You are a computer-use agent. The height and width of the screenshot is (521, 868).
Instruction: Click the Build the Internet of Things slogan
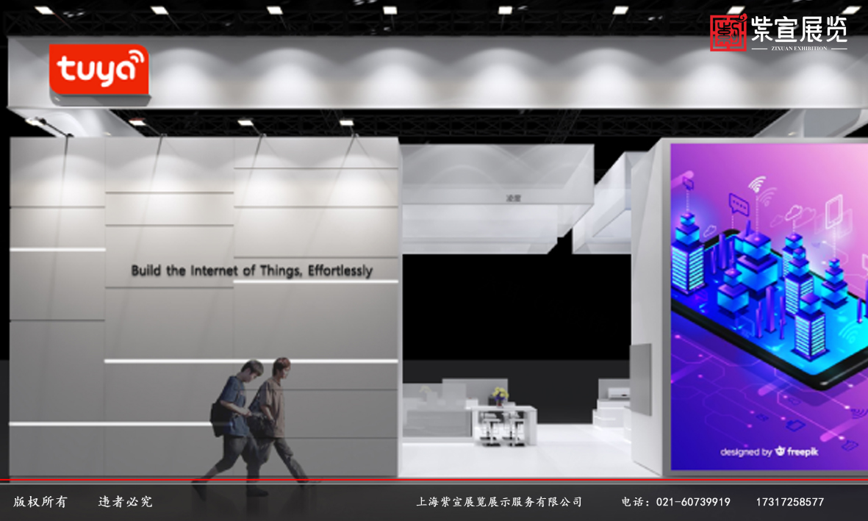pos(251,270)
